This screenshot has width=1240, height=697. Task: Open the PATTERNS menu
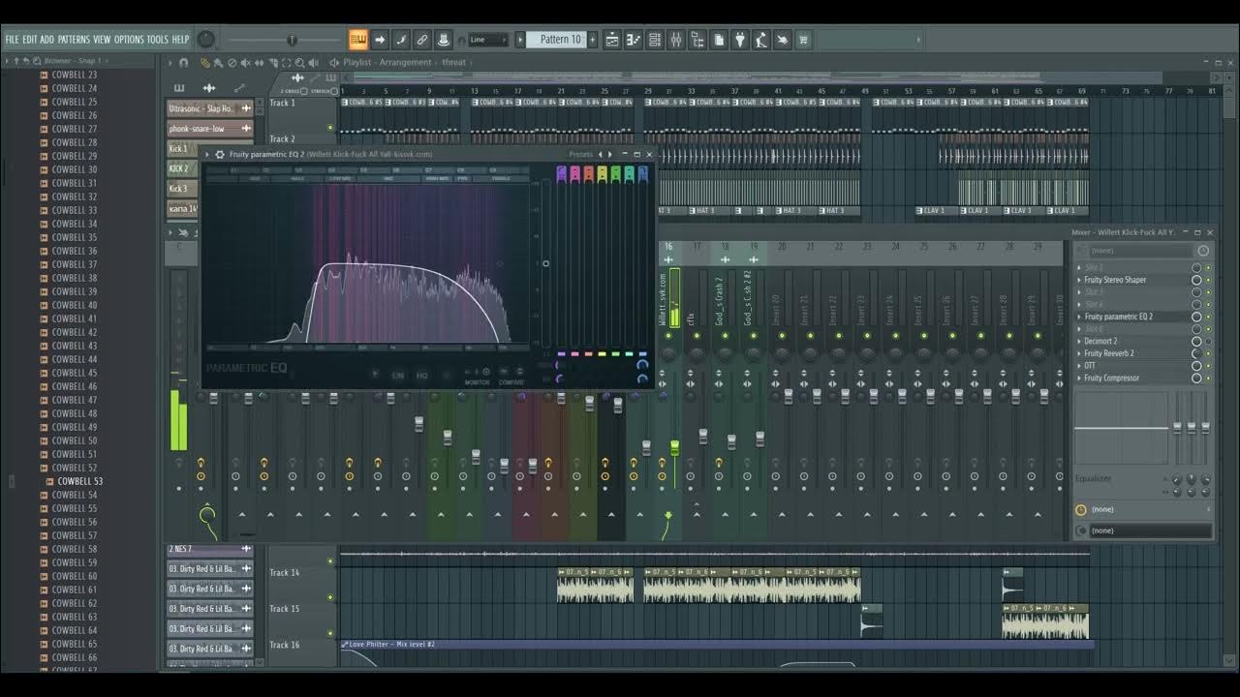[x=74, y=40]
